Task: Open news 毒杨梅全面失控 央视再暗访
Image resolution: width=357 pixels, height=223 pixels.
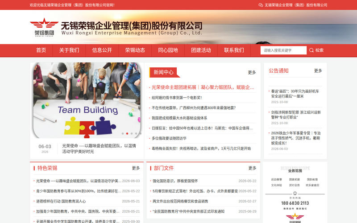Action: click(x=201, y=149)
